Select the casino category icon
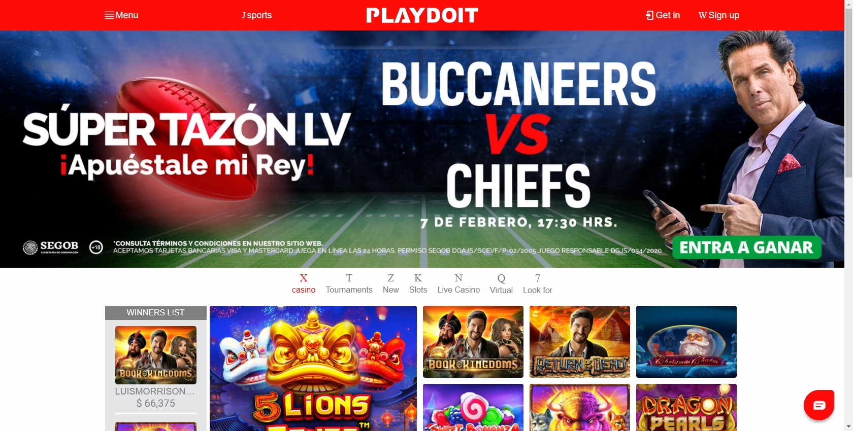 [x=304, y=278]
